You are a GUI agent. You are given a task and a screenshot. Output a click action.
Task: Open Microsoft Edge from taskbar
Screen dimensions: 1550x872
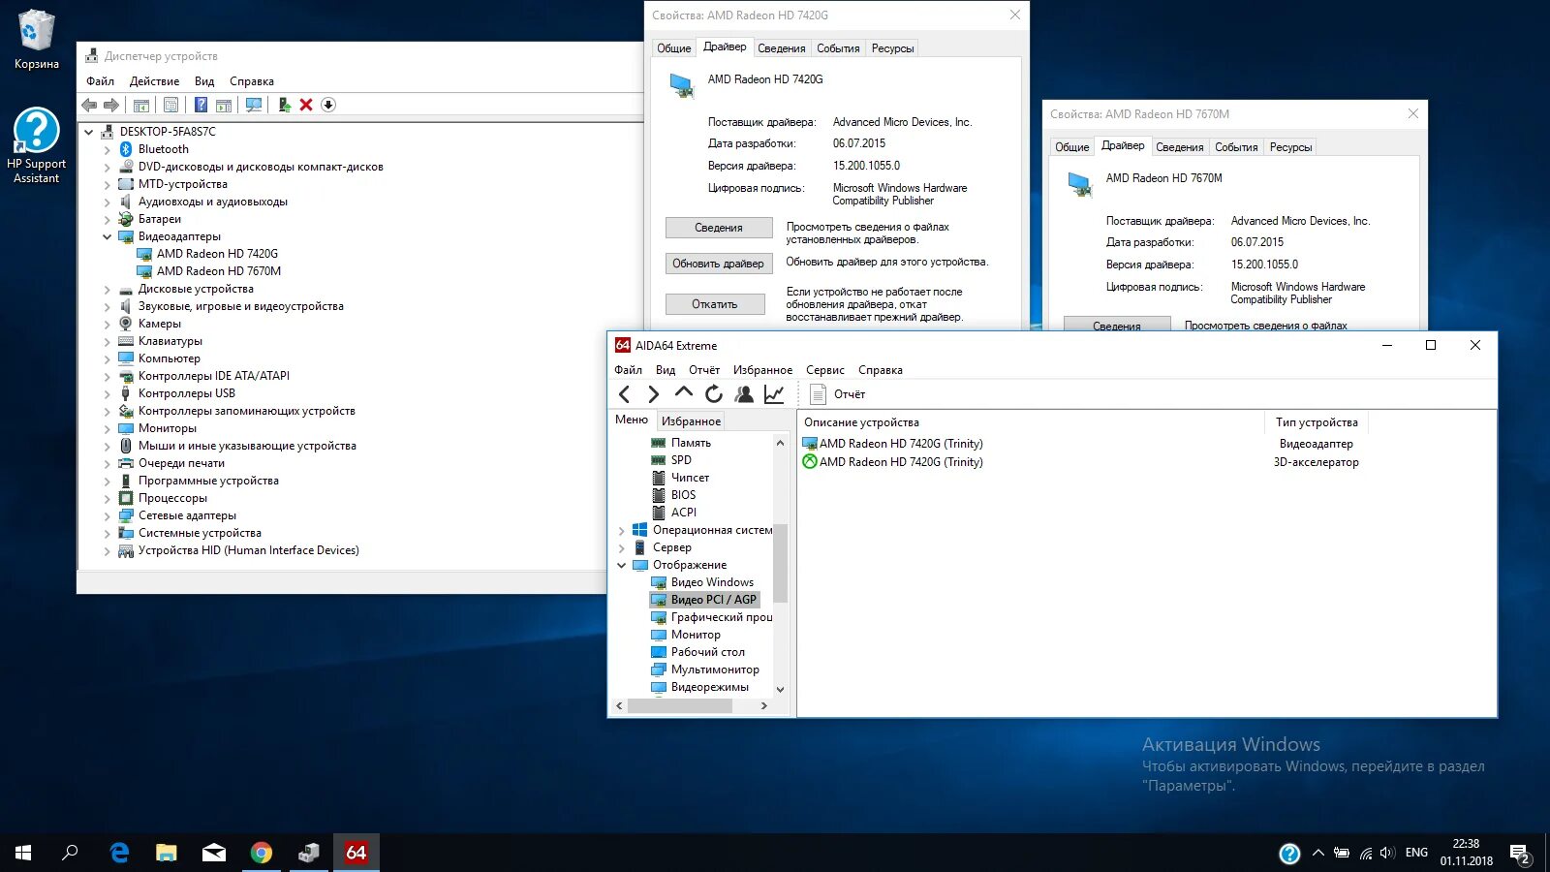(x=119, y=853)
